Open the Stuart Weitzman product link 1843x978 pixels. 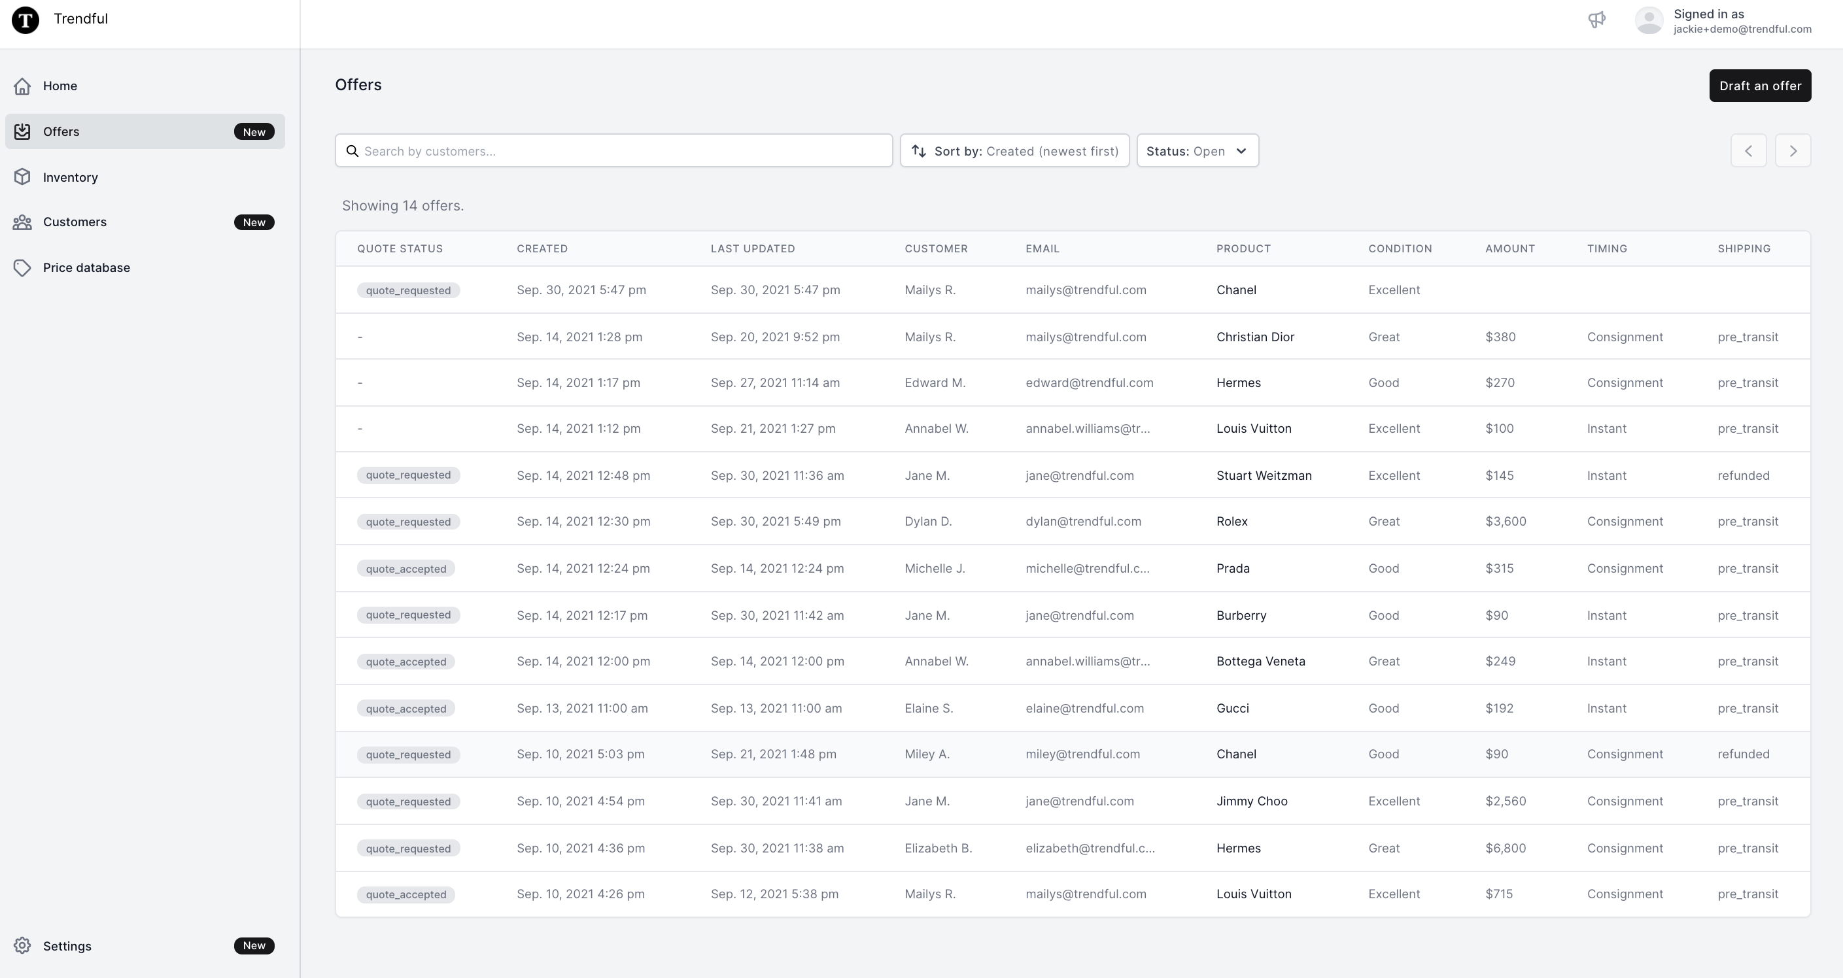[x=1264, y=475]
